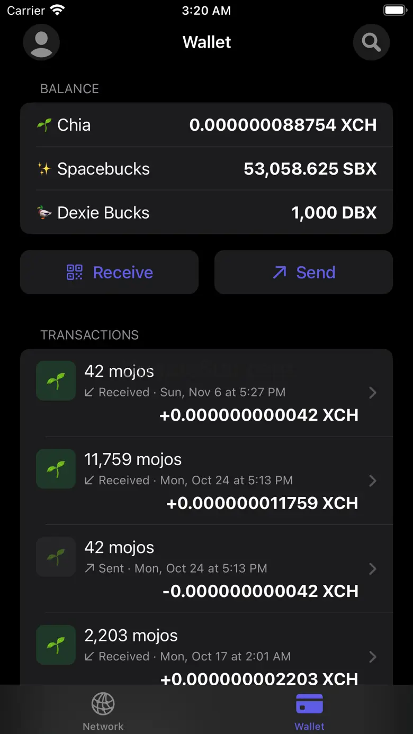Screen dimensions: 413x734
Task: Open the Spacebucks 53,058.625 SBX balance
Action: [206, 169]
